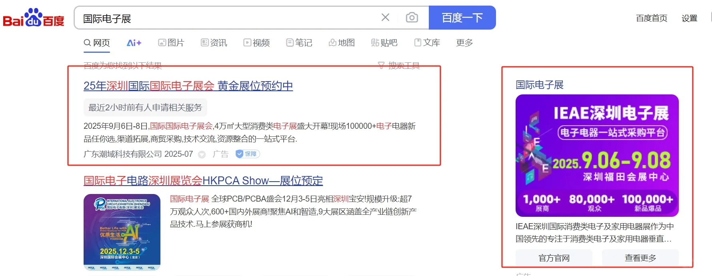The height and width of the screenshot is (276, 712).
Task: Expand the 更多 tab menu
Action: point(464,43)
